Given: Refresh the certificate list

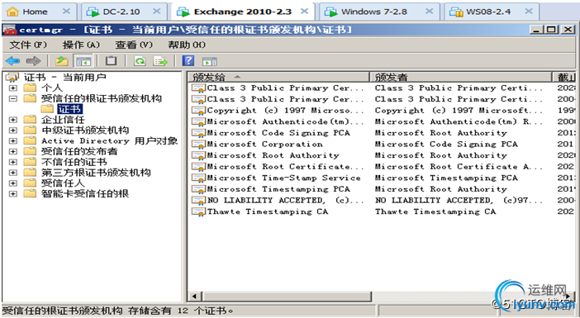Looking at the screenshot, I should (140, 61).
